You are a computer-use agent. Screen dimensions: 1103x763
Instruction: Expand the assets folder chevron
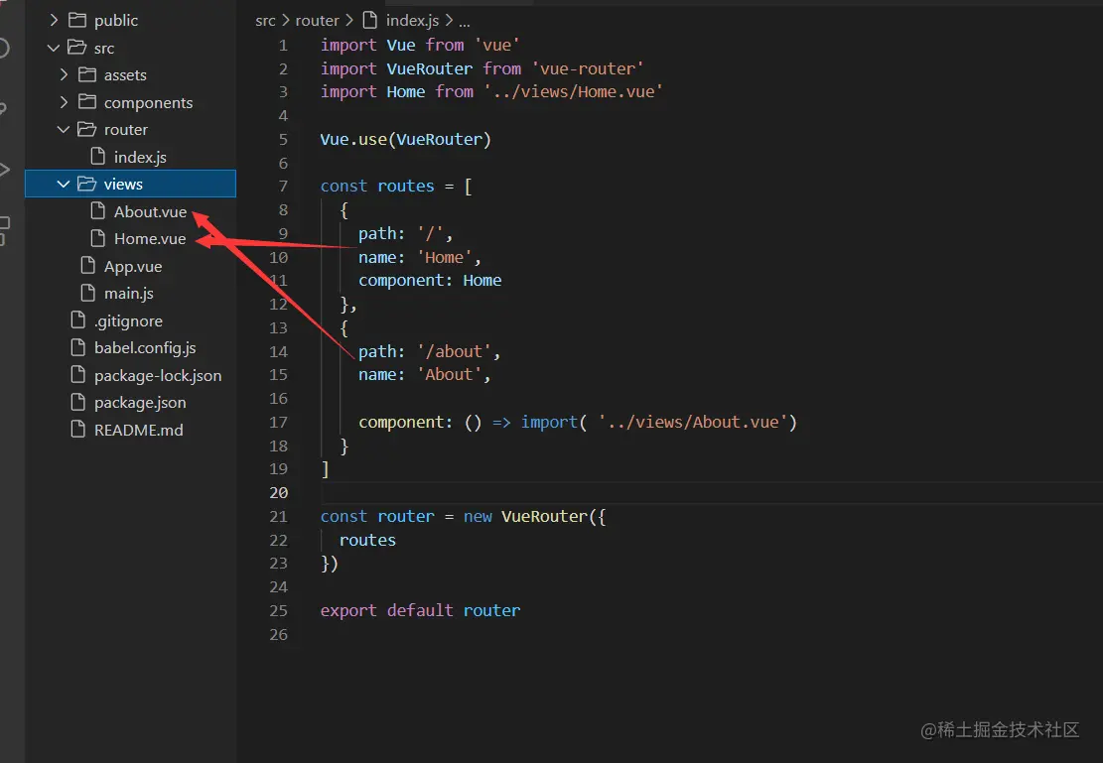point(64,74)
